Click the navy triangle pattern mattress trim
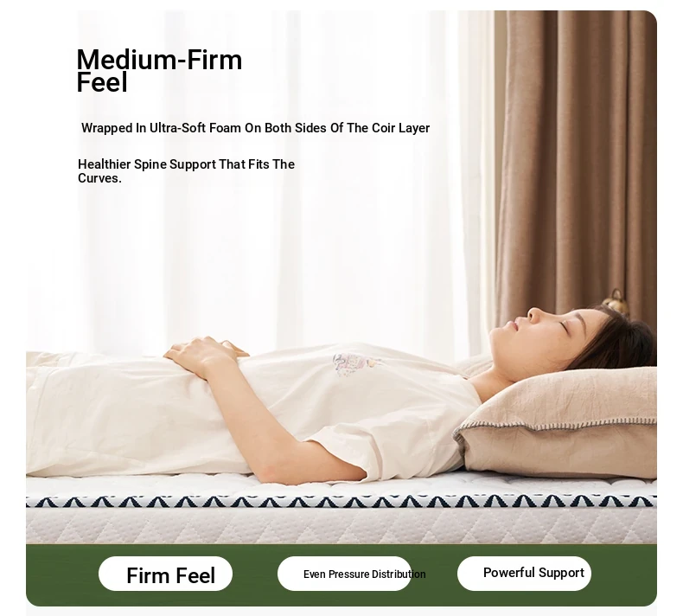 pyautogui.click(x=341, y=501)
